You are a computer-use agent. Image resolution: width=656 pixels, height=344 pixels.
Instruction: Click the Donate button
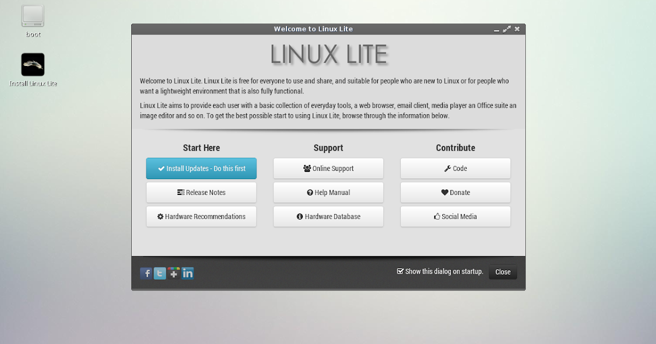coord(455,192)
